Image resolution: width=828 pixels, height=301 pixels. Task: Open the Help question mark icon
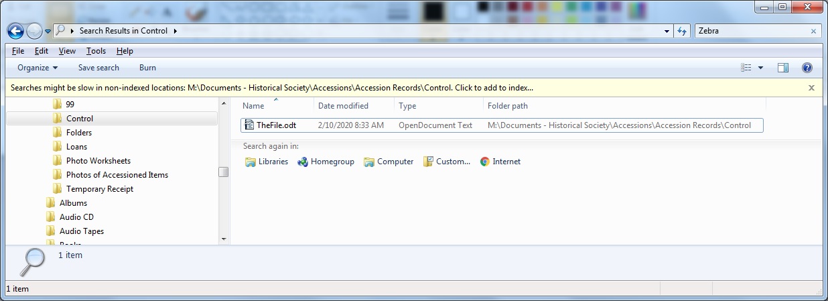(807, 68)
